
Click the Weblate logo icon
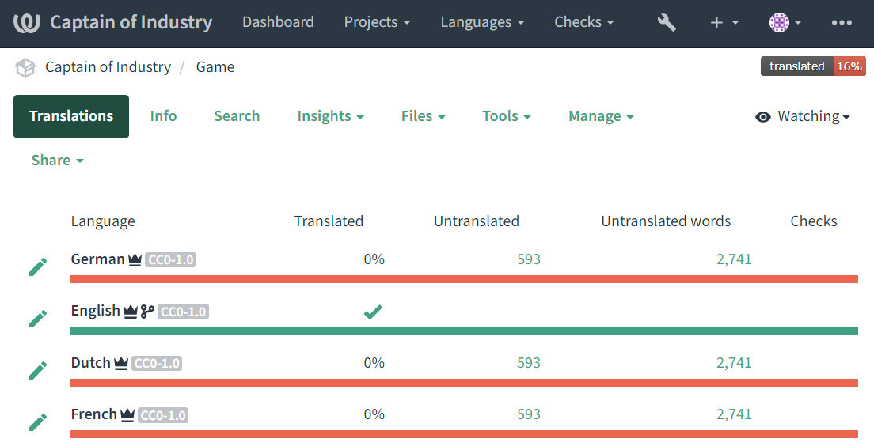coord(27,23)
